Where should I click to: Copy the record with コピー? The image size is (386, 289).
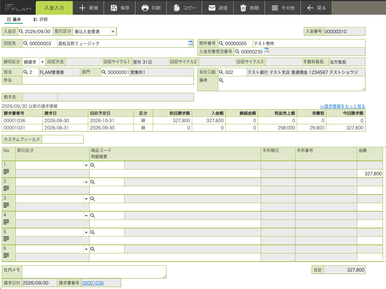tap(185, 8)
